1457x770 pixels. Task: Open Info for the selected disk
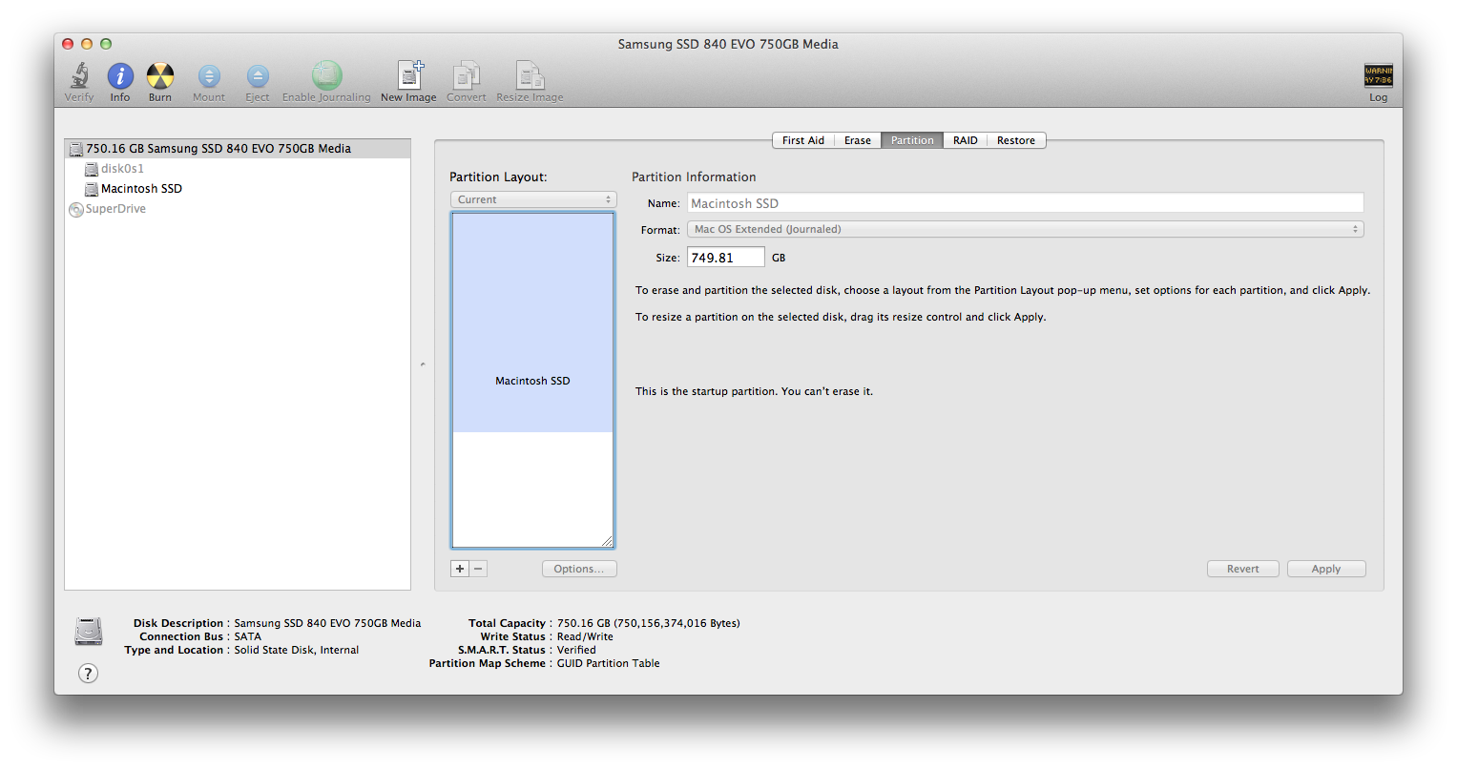pos(120,76)
